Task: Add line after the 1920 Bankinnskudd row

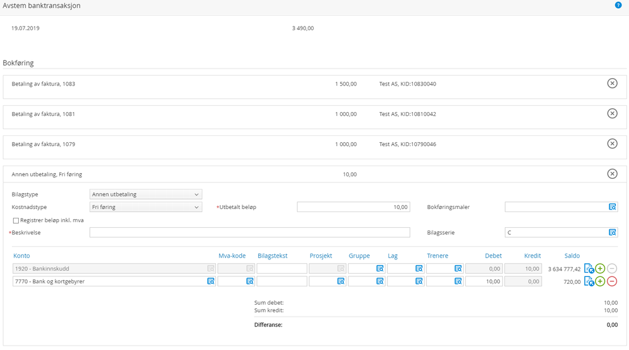Action: [x=600, y=269]
